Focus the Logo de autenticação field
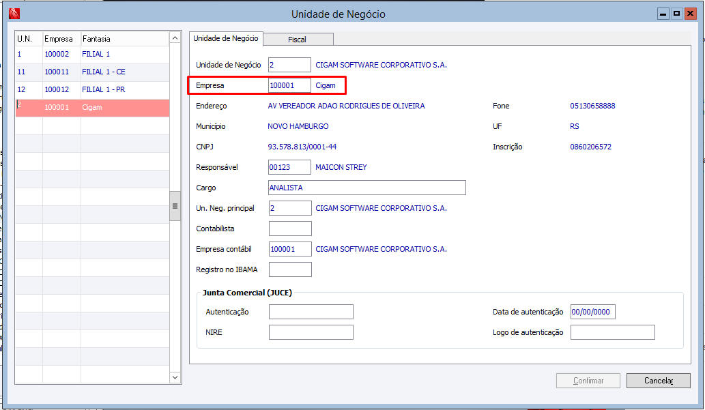Image resolution: width=705 pixels, height=410 pixels. tap(612, 332)
